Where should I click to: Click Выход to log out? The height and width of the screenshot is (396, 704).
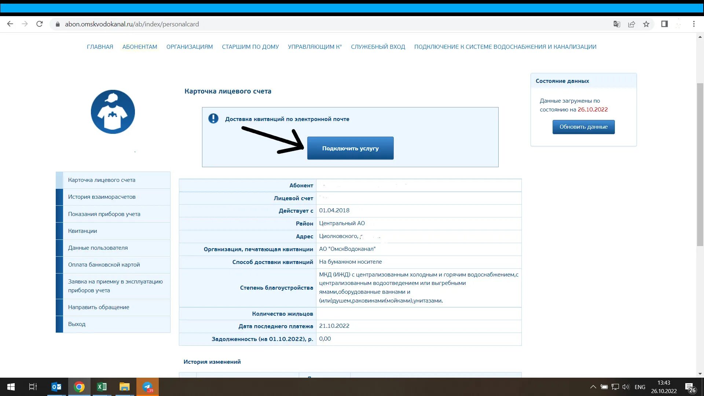tap(77, 324)
